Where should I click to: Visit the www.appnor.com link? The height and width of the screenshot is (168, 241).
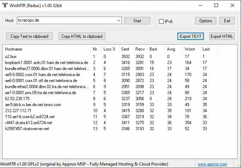(x=212, y=164)
